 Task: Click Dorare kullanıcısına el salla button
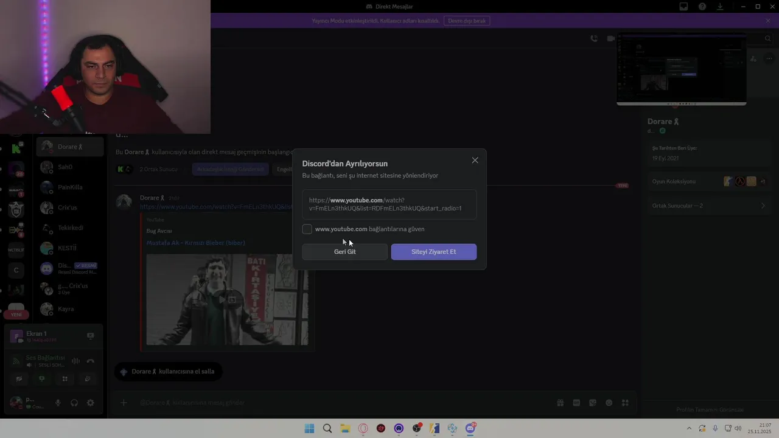pyautogui.click(x=168, y=372)
